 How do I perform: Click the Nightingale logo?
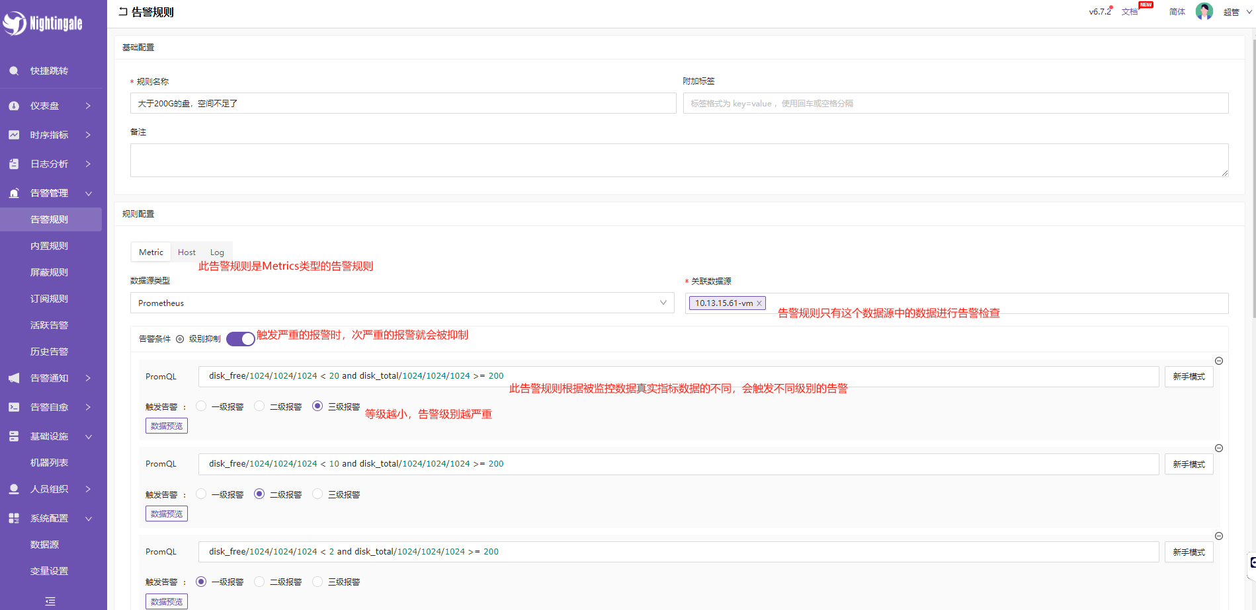pos(42,23)
